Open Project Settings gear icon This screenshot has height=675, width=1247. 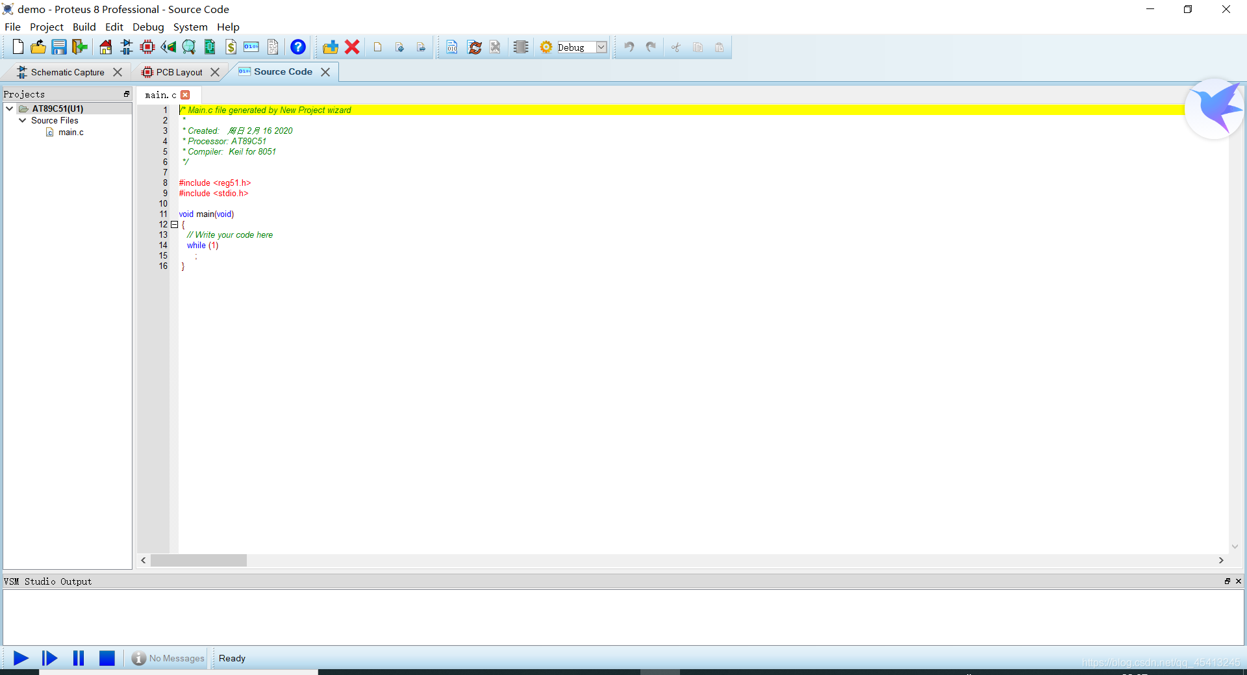point(546,47)
